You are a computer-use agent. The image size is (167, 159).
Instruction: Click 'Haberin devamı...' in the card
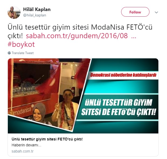[26, 145]
